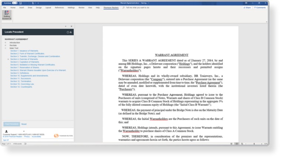Click the Sign Off link
284x159 pixels.
(x=6, y=140)
